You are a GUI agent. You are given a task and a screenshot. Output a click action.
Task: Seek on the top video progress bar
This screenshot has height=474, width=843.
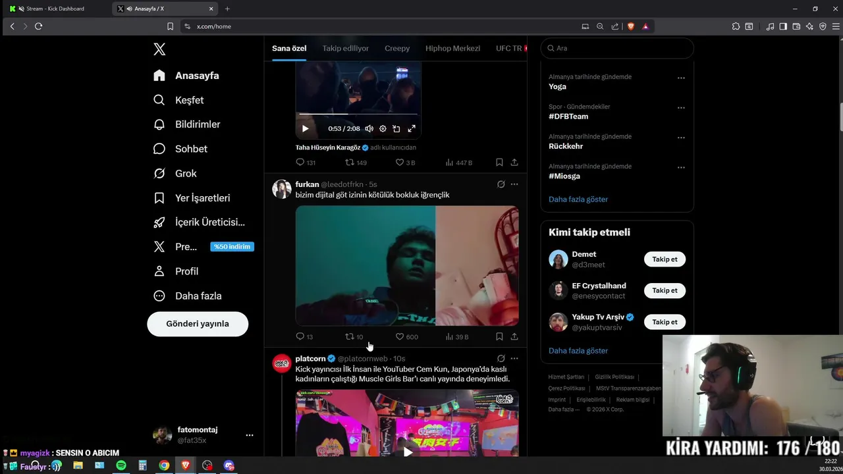358,115
